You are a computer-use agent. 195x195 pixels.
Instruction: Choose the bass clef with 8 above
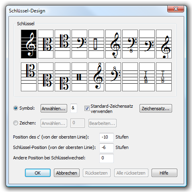point(113,77)
